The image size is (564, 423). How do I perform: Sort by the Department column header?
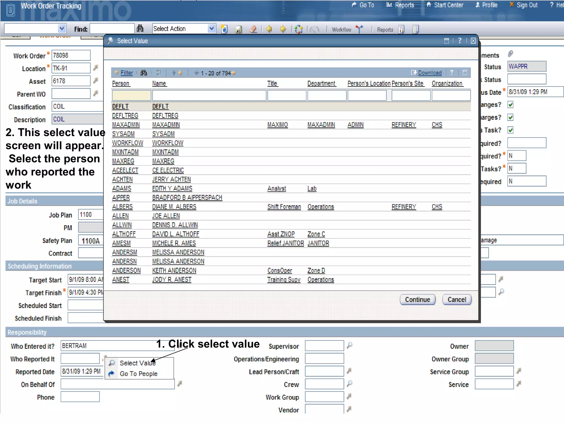click(x=321, y=83)
